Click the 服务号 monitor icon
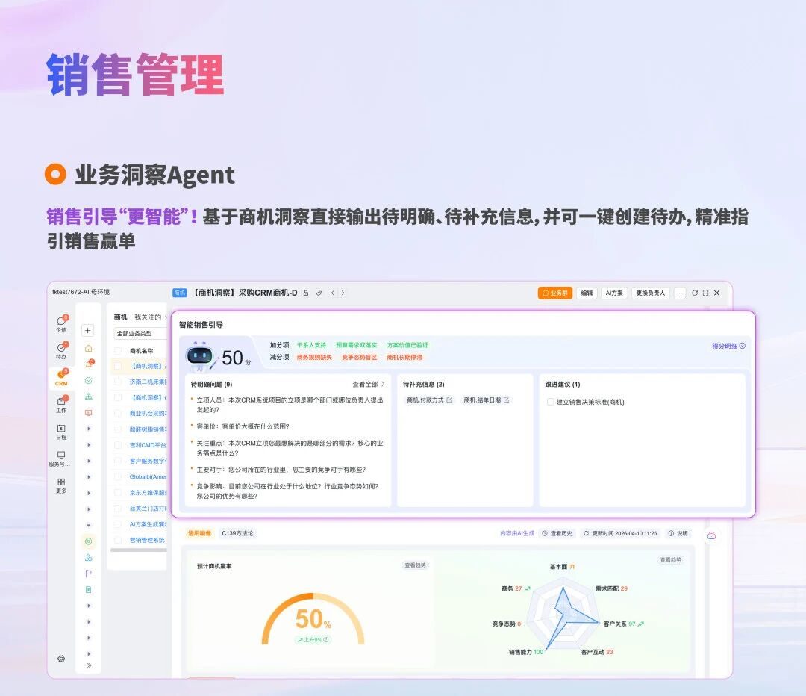806x696 pixels. [61, 456]
